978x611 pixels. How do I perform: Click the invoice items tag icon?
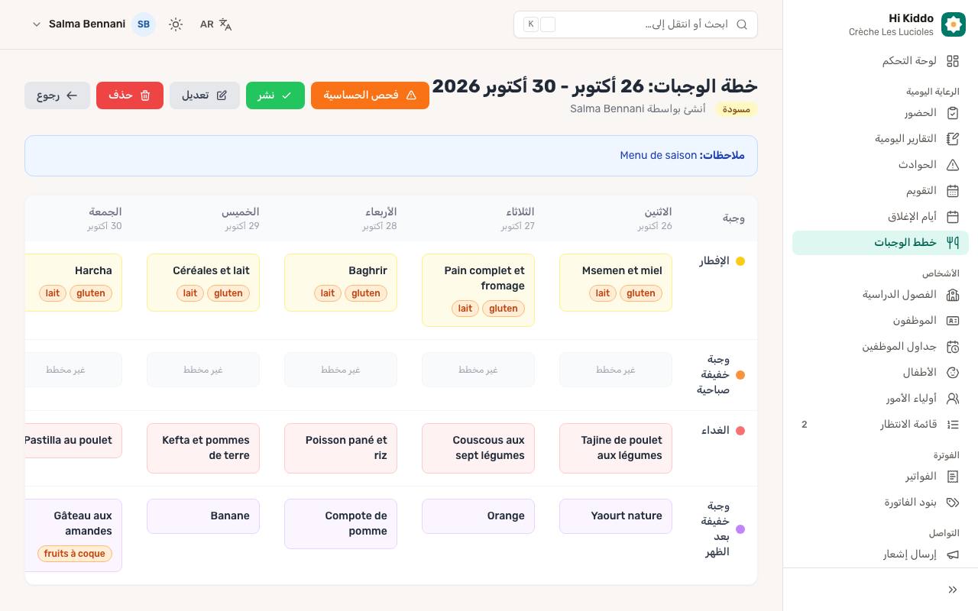point(953,503)
